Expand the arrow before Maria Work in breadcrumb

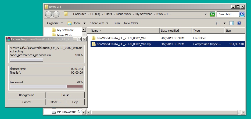[114, 14]
